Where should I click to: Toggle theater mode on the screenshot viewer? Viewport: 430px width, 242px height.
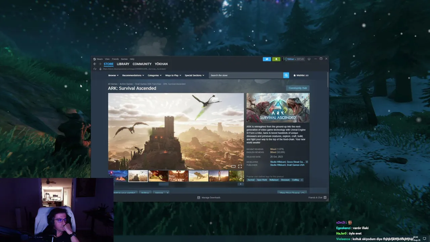233,166
